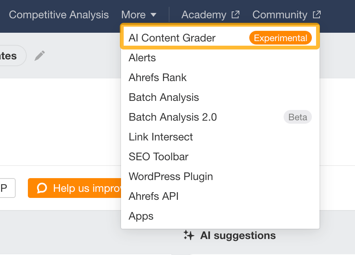Open the AI Content Grader tool

point(172,38)
